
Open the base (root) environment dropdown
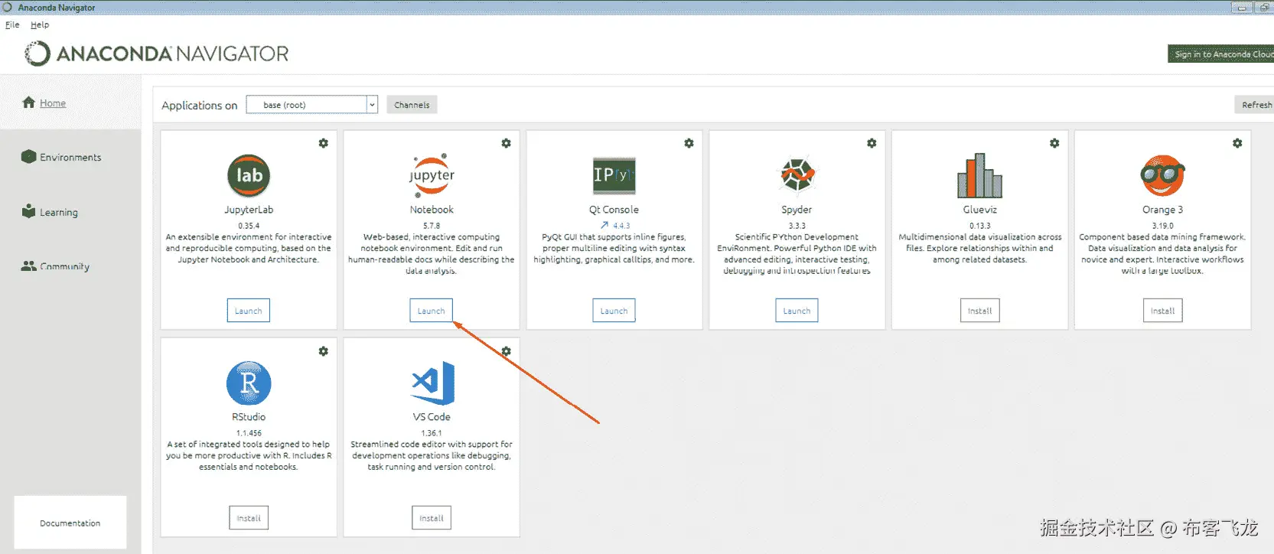pos(312,105)
